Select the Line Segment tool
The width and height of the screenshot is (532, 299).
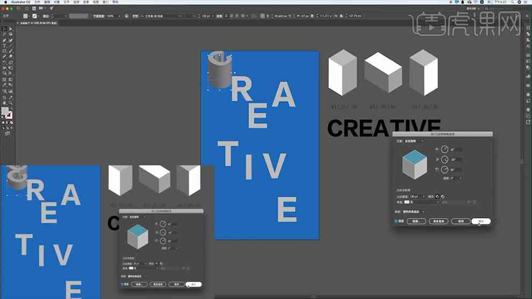click(11, 46)
